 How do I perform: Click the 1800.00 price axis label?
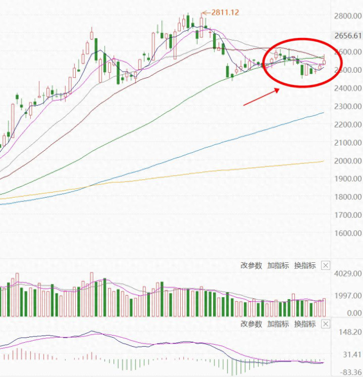click(348, 197)
